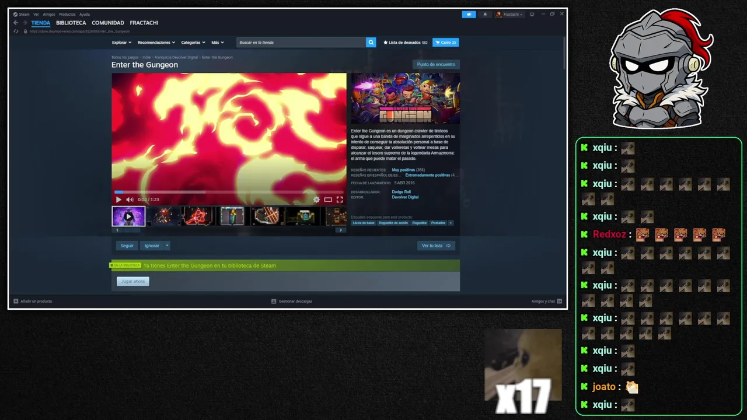Screen dimensions: 747x420
Task: Open Amigos y chat panel
Action: pos(547,301)
